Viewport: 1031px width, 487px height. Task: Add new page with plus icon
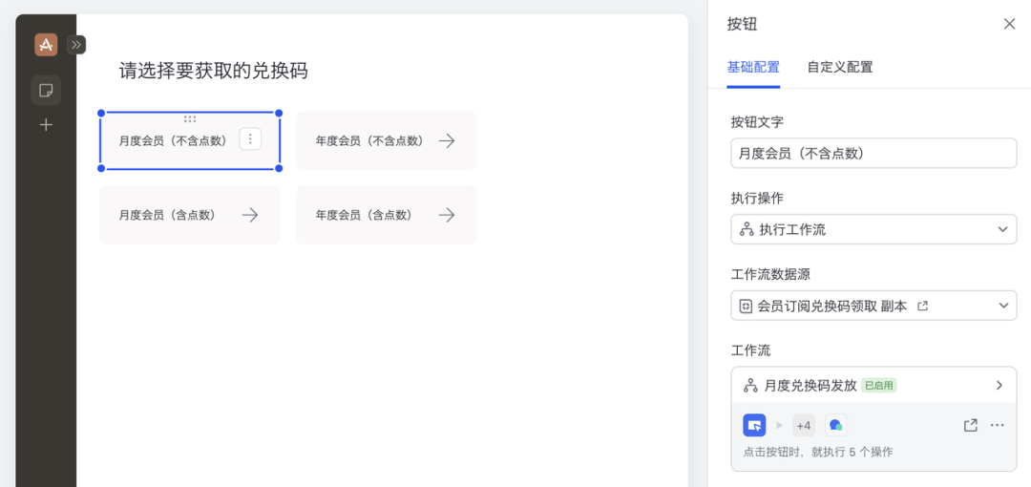coord(46,125)
